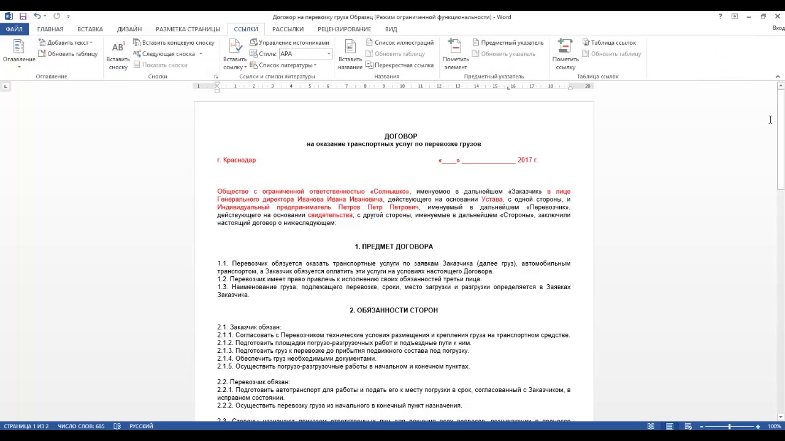This screenshot has width=785, height=441.
Task: Click Вставить концевую сноску (insert endnote)
Action: coord(174,43)
